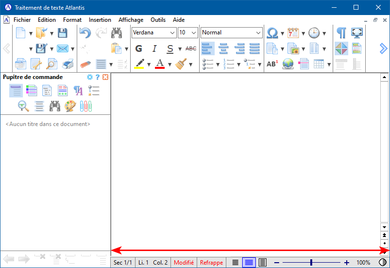
Task: Select the format painter brush icon
Action: coord(181,63)
